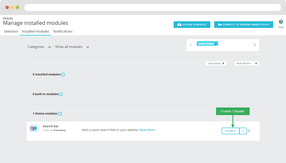Open the Last access sort dropdown

[x=216, y=63]
